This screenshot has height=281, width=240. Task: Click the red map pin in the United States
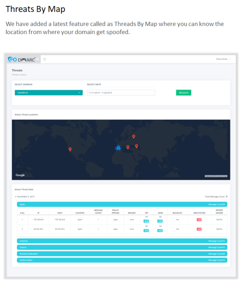coord(70,149)
